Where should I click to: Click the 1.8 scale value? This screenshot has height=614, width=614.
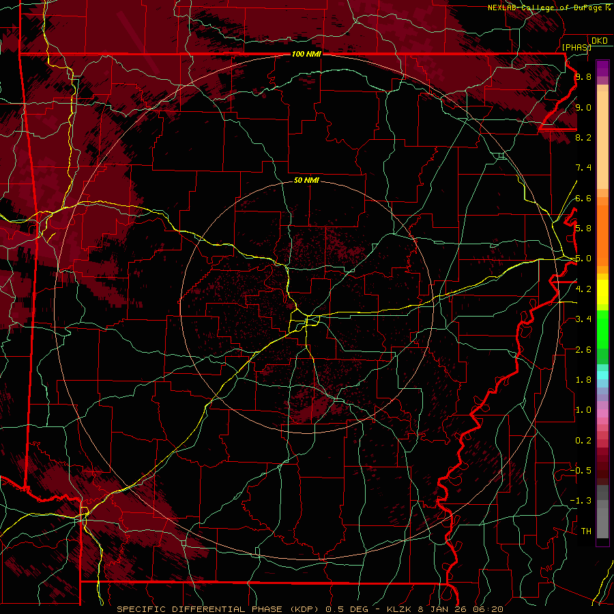coord(583,380)
